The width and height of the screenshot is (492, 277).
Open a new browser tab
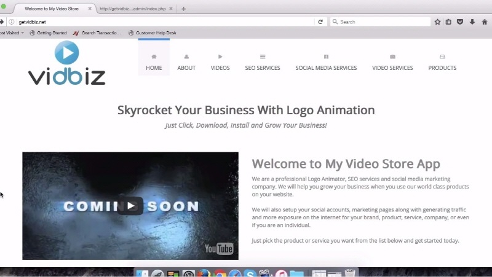pyautogui.click(x=183, y=9)
